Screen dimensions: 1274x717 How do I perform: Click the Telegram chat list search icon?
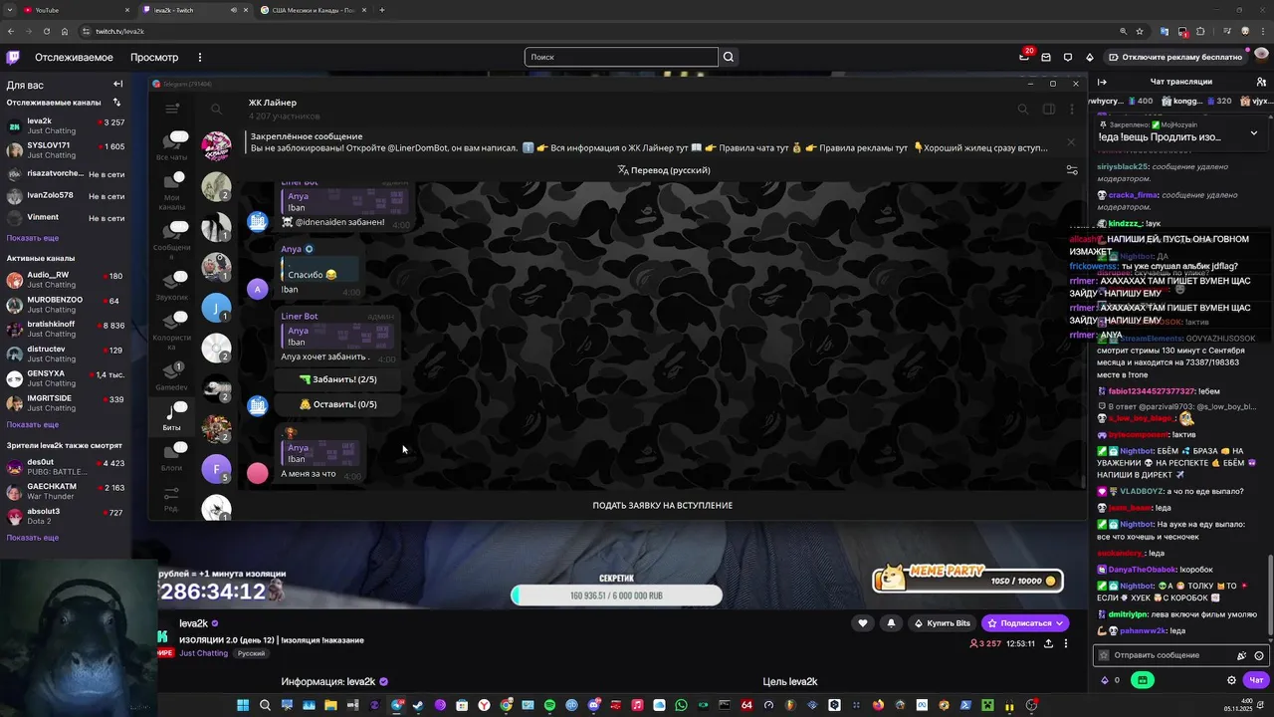[216, 109]
